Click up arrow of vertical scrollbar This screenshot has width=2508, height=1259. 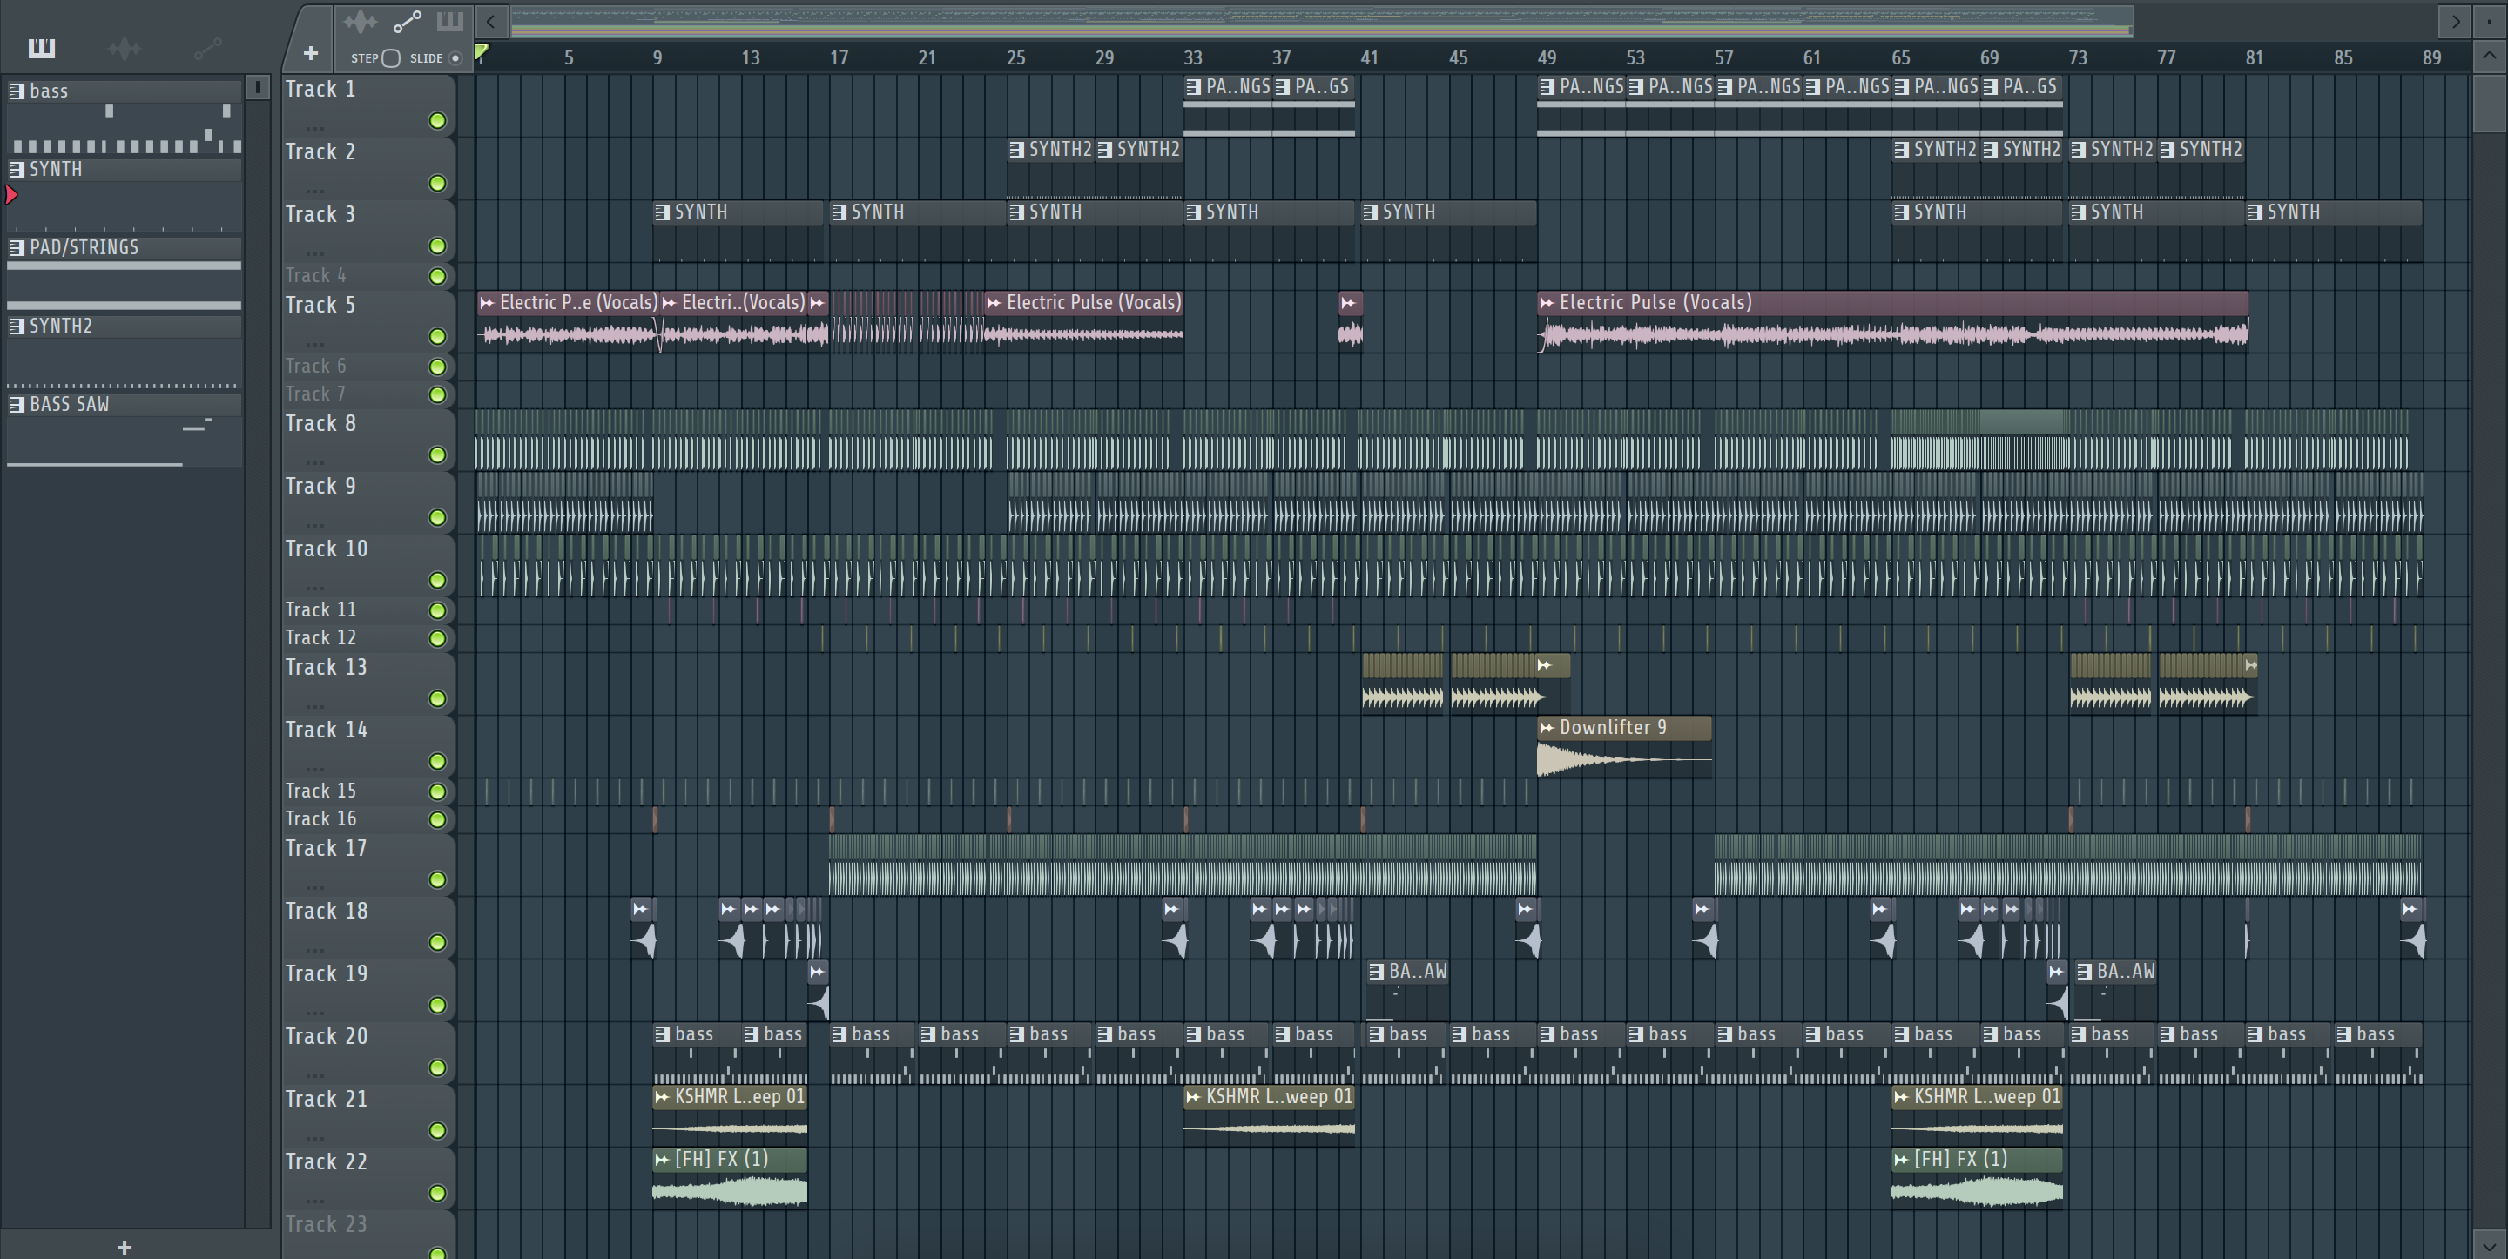pyautogui.click(x=2490, y=56)
